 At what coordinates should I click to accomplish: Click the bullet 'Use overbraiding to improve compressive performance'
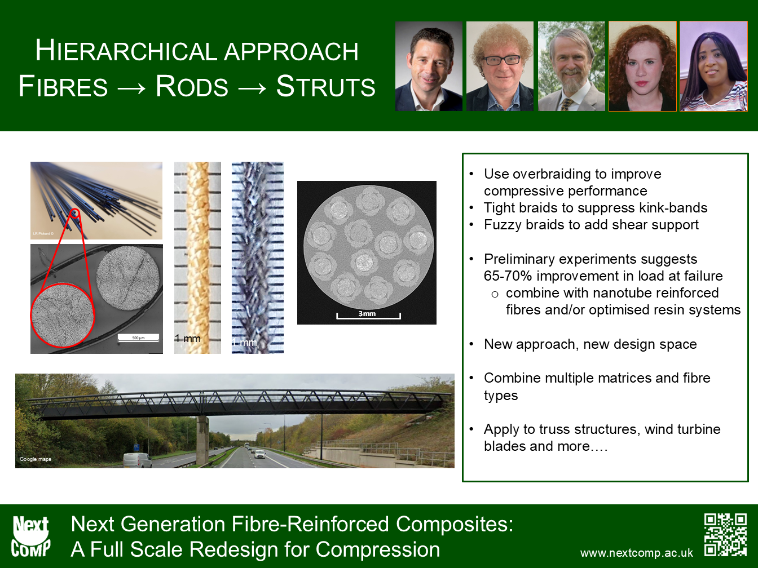pyautogui.click(x=572, y=182)
